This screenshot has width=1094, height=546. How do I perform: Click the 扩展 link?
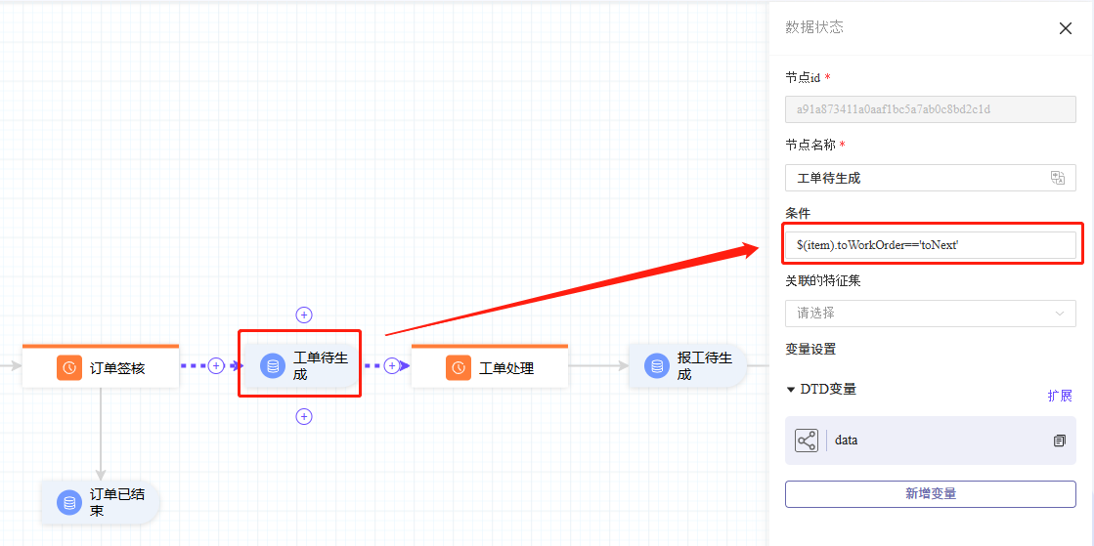click(1060, 396)
